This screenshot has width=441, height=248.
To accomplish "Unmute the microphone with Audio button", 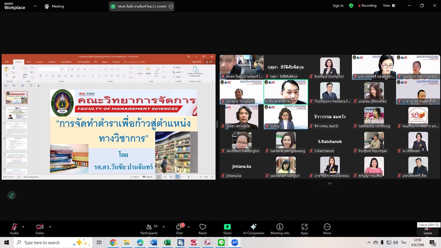I will (14, 229).
